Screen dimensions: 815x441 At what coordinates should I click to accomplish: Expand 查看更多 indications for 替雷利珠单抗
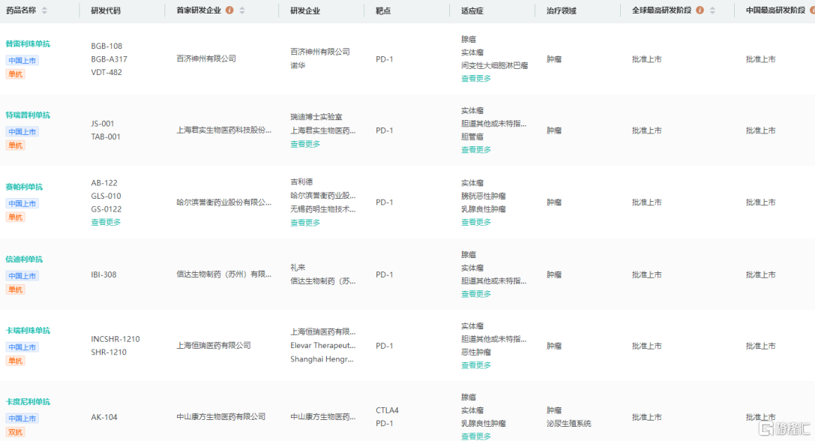click(x=476, y=79)
